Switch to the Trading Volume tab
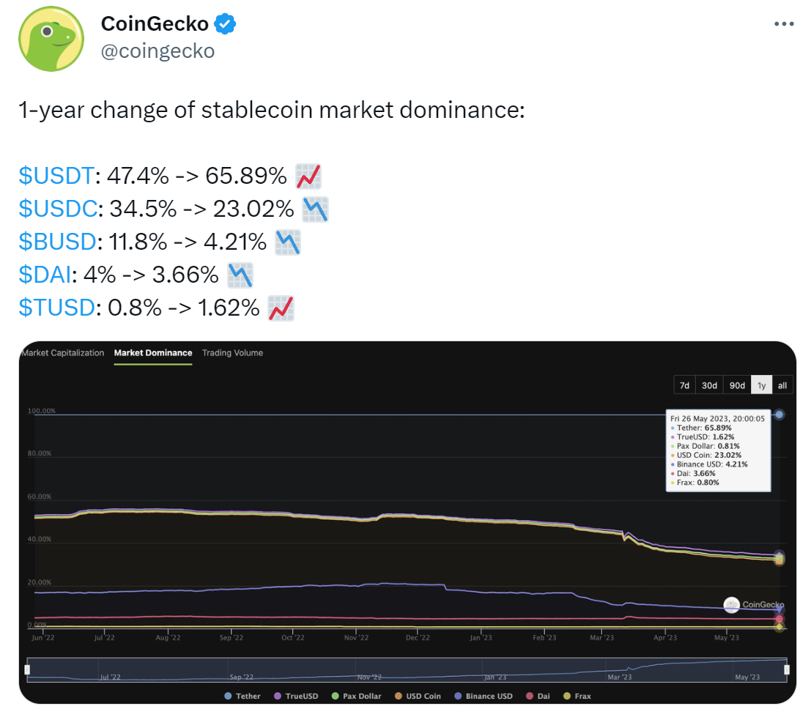This screenshot has width=811, height=717. tap(232, 352)
